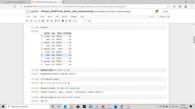
Task: Open a new browser tab
Action: pos(64,2)
